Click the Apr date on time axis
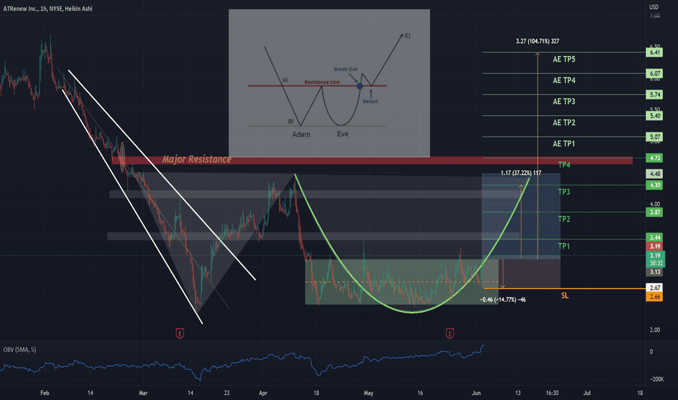Viewport: 678px width, 400px height. 263,393
